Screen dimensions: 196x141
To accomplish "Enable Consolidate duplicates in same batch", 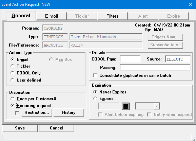I will (95, 75).
